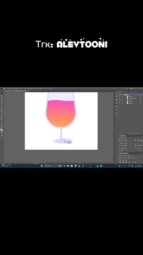Viewport: 143px width, 255px height.
Task: Open the search magnifier in Illustrator's top bar
Action: pos(127,88)
